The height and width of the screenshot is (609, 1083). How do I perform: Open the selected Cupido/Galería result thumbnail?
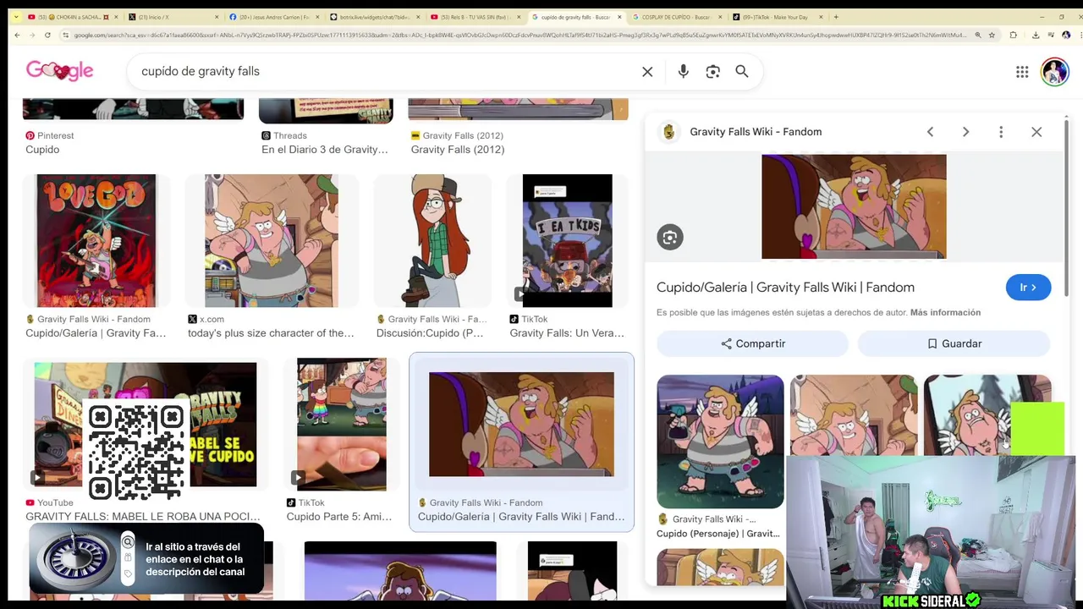[x=521, y=425]
